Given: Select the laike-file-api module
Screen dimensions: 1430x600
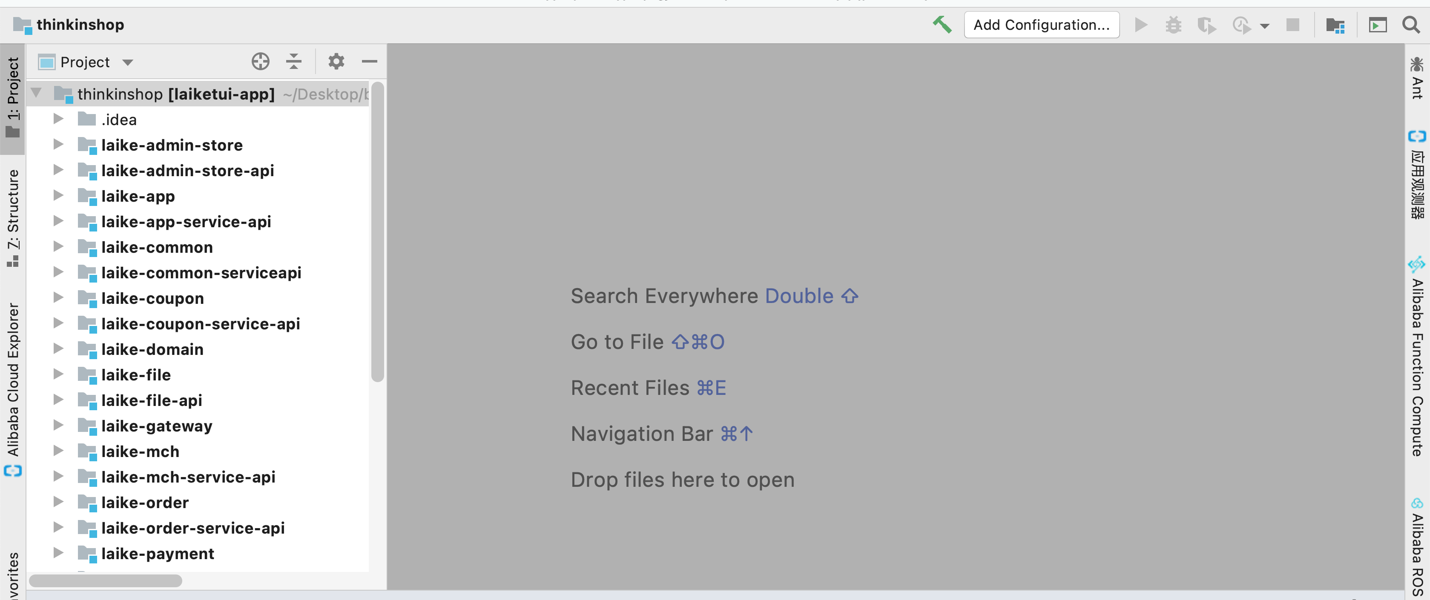Looking at the screenshot, I should tap(152, 400).
